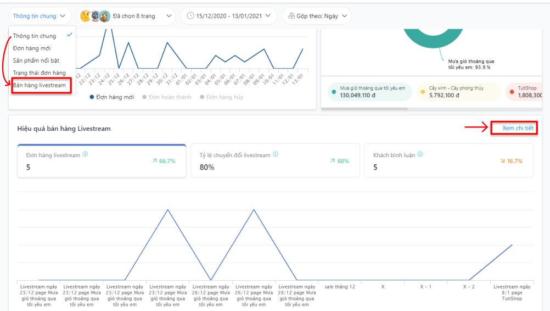Click info icon beside Khách bình luận
This screenshot has height=311, width=550.
[x=420, y=154]
